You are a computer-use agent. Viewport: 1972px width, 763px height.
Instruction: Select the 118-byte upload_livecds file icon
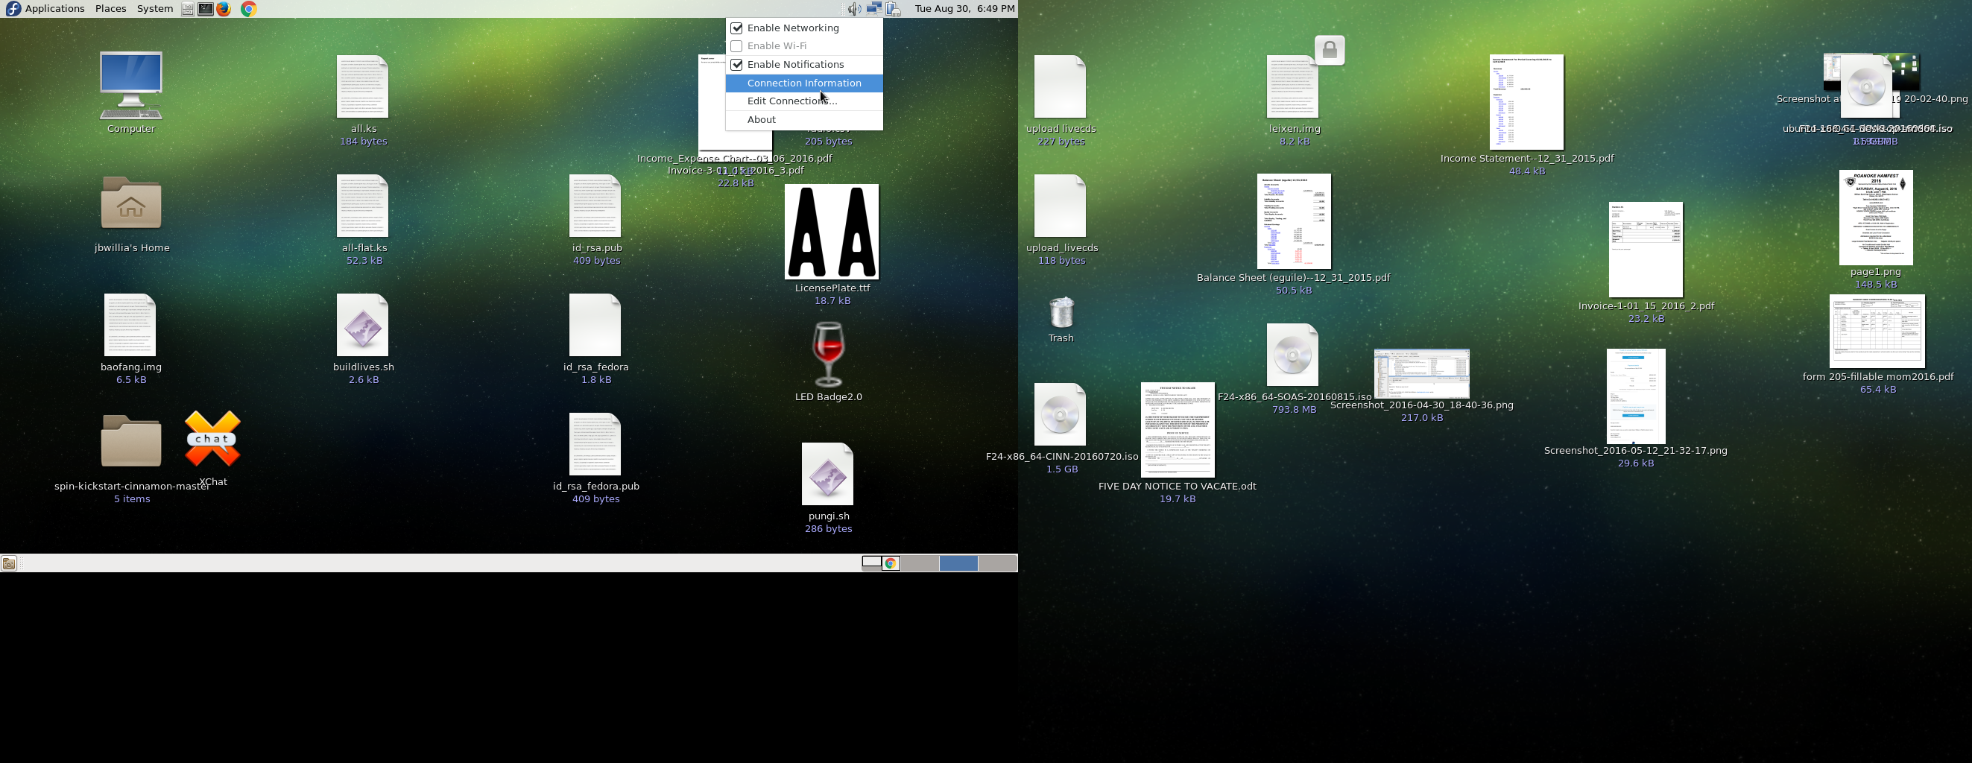click(1061, 206)
